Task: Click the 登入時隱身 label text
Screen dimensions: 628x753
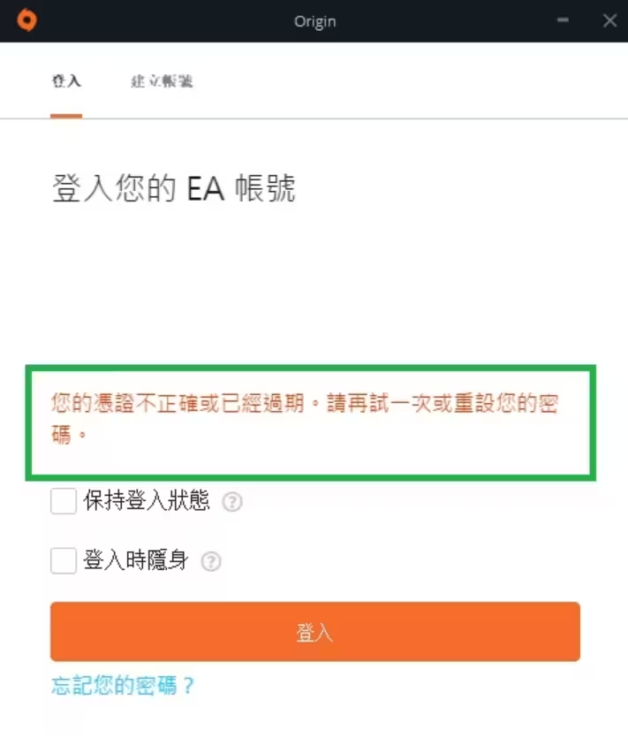Action: point(136,560)
